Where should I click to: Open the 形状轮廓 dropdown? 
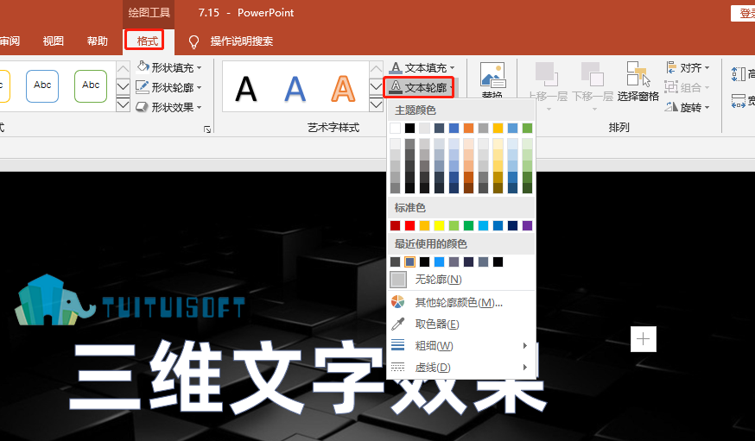click(169, 87)
